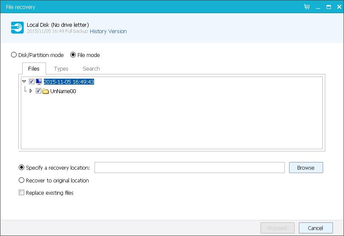Click the recovery location path field
The image size is (344, 236).
pyautogui.click(x=189, y=168)
